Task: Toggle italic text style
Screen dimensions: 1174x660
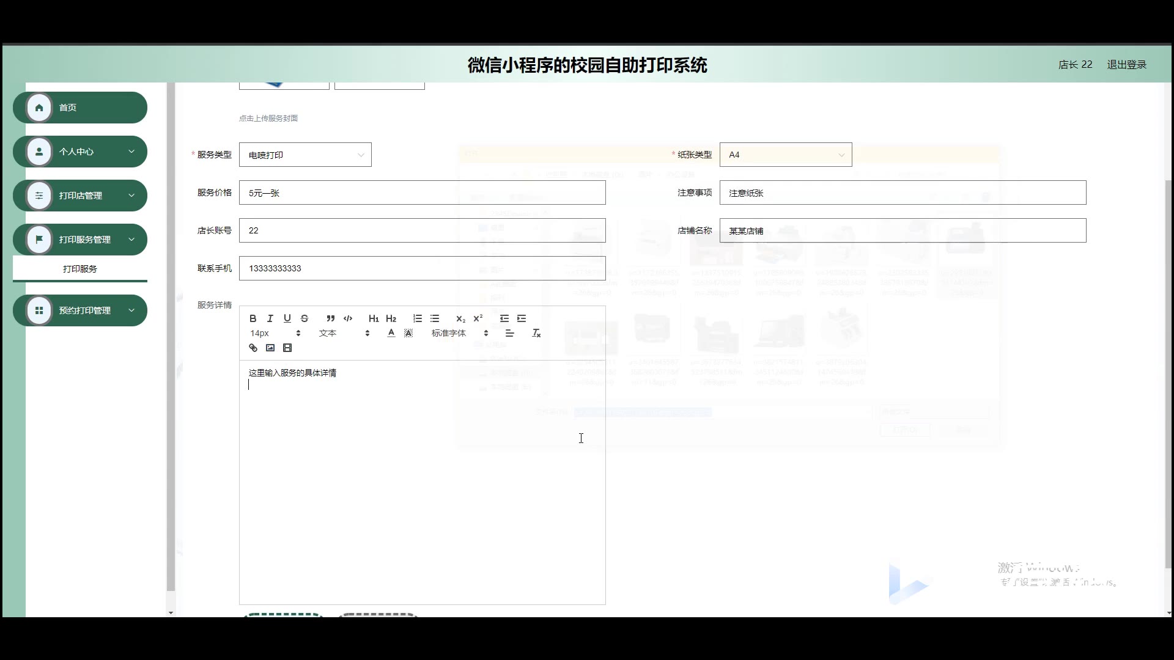Action: tap(270, 318)
